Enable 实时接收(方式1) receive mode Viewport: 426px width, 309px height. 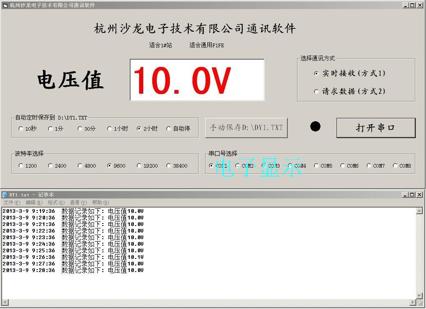pos(316,73)
